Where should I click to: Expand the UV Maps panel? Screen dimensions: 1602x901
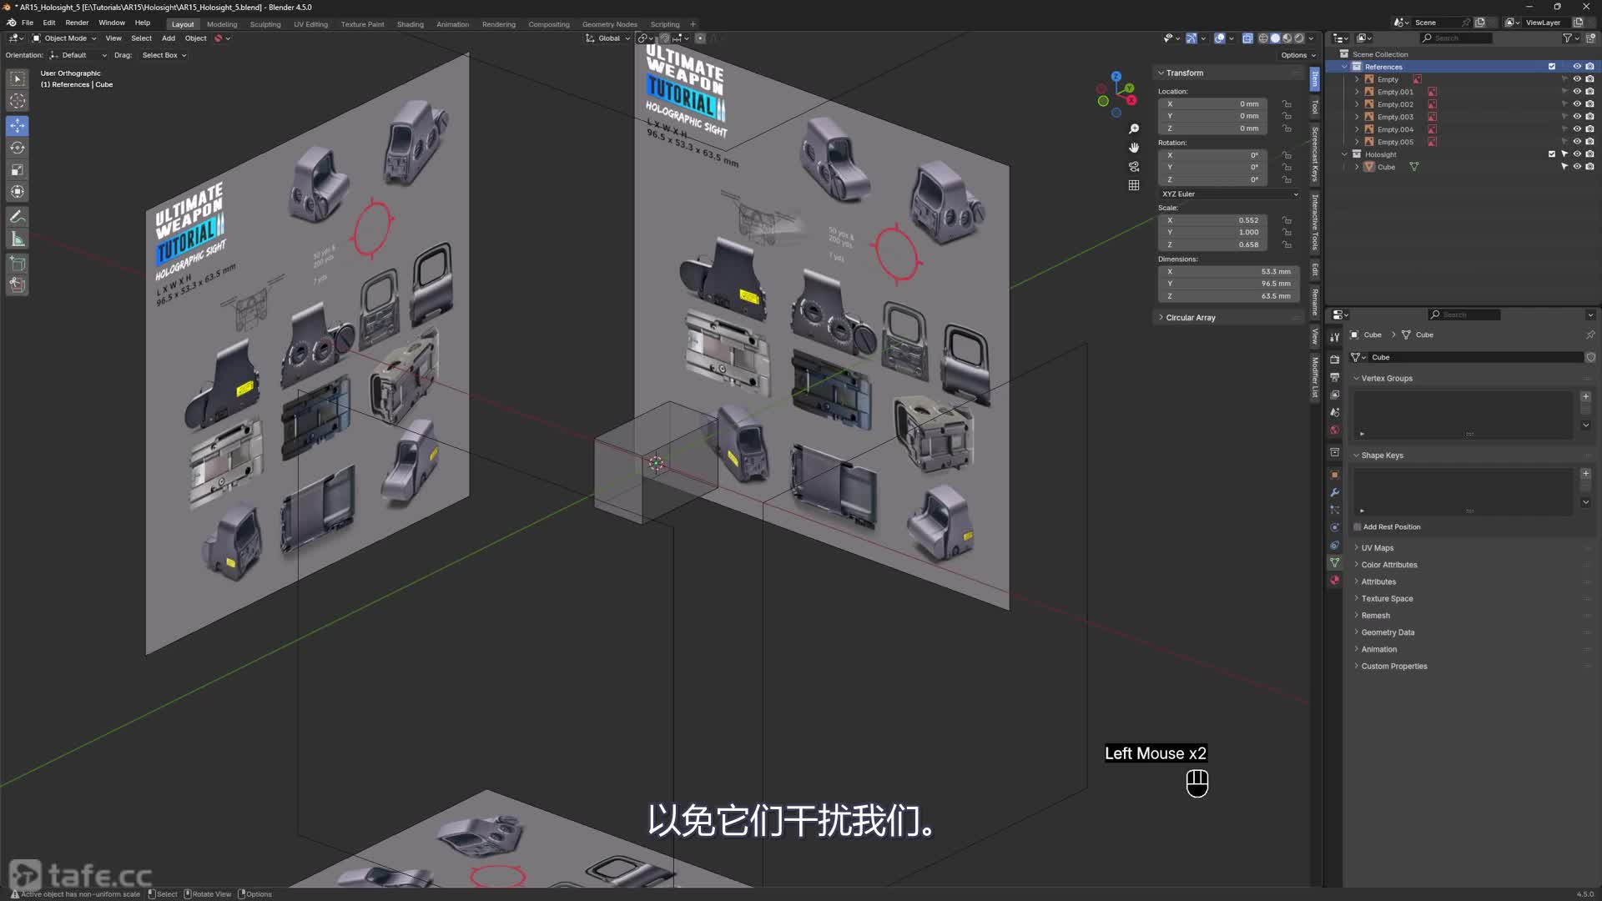pyautogui.click(x=1378, y=548)
